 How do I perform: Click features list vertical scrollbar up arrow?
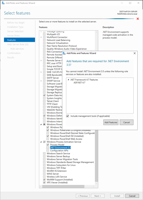(x=96, y=32)
